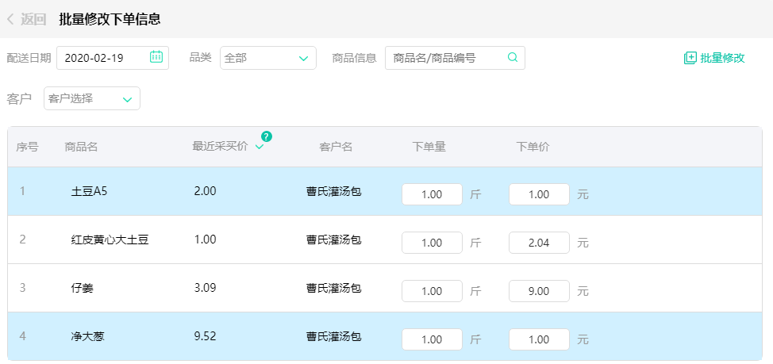This screenshot has width=773, height=364.
Task: Click the 下单价 column header
Action: (533, 146)
